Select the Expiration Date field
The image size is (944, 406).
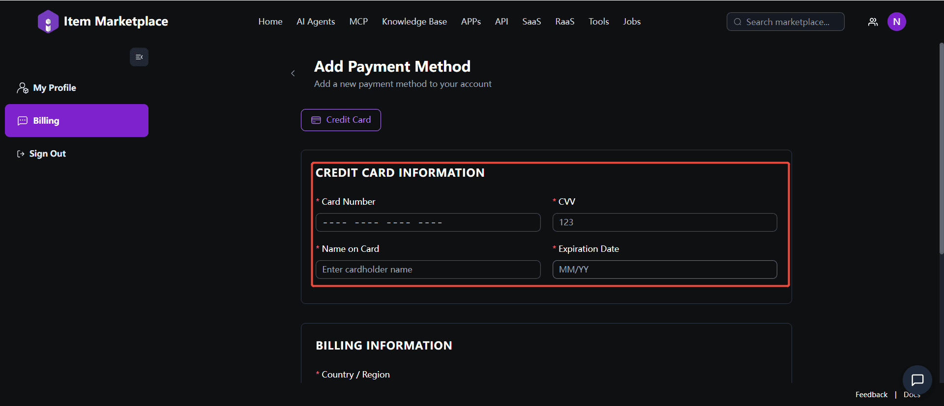[664, 270]
